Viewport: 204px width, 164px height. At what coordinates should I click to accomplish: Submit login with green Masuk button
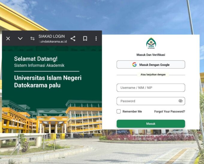point(151,124)
